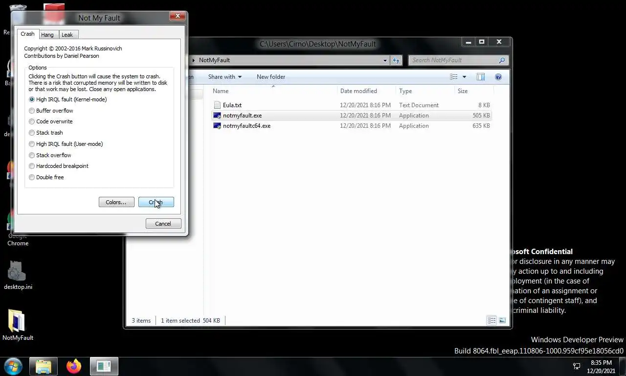Open the Colors... dialog button
This screenshot has height=376, width=626.
point(116,202)
